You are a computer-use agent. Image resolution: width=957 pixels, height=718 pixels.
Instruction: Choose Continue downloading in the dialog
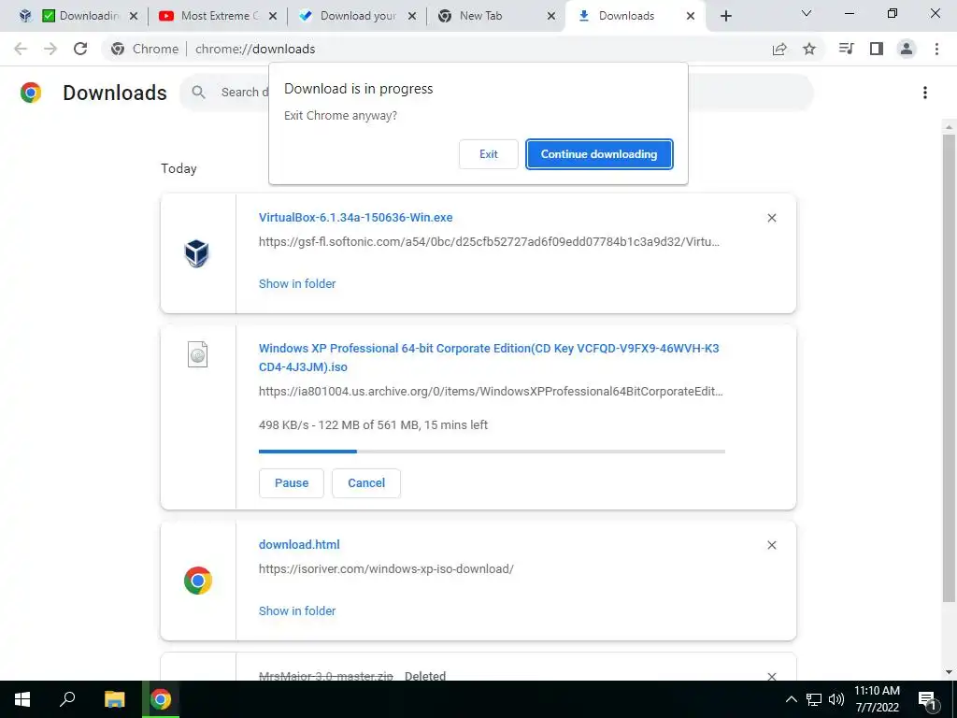599,154
